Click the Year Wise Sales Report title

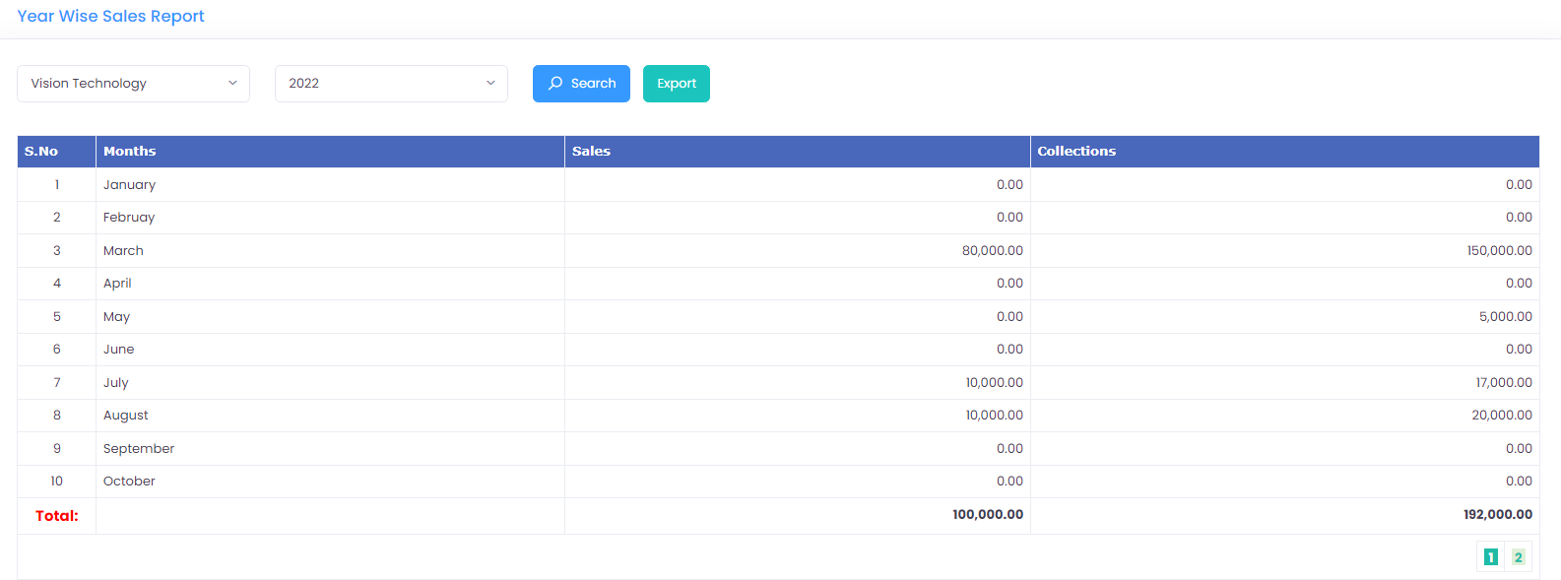[110, 17]
